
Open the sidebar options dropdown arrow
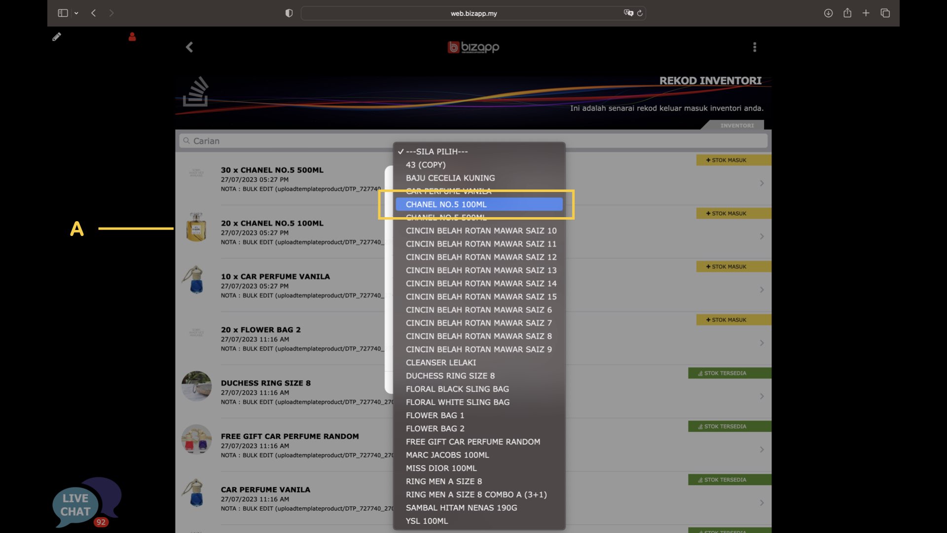[x=76, y=13]
